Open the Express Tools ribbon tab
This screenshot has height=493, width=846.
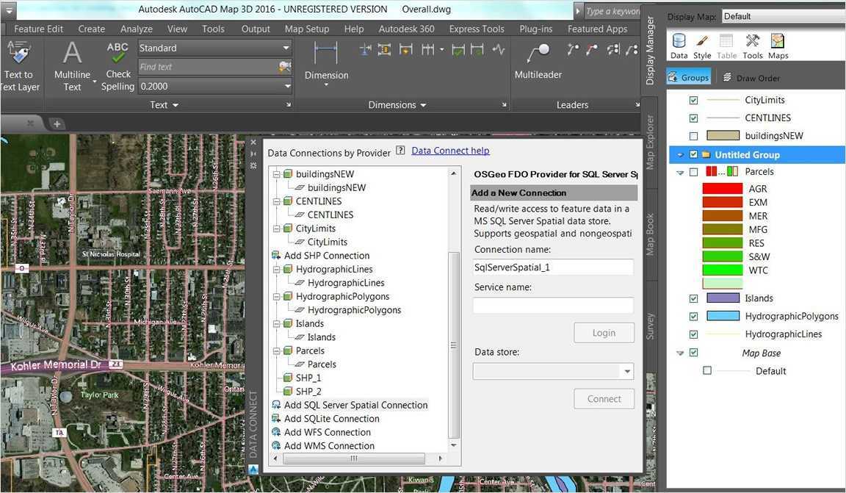[x=477, y=29]
